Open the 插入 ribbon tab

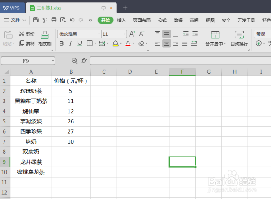point(121,21)
